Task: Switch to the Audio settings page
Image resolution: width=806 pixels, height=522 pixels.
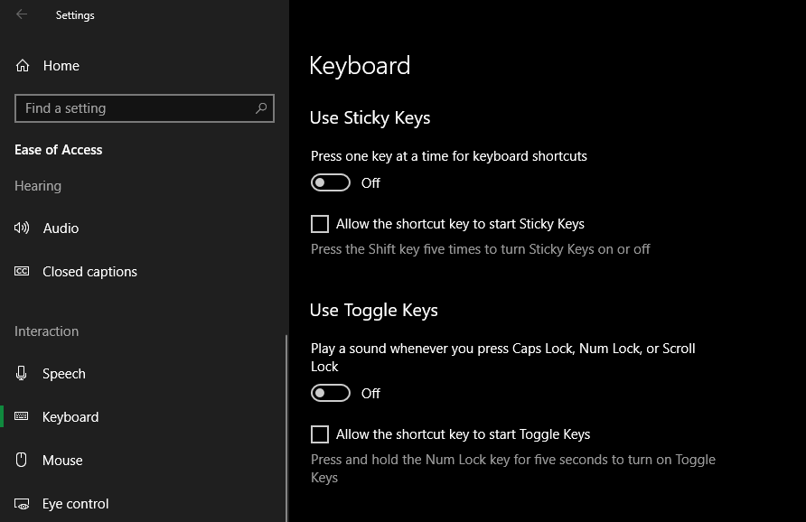Action: pyautogui.click(x=61, y=228)
